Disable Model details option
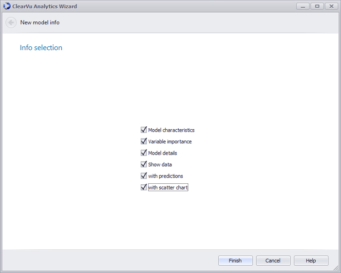The width and height of the screenshot is (341, 273). 144,153
